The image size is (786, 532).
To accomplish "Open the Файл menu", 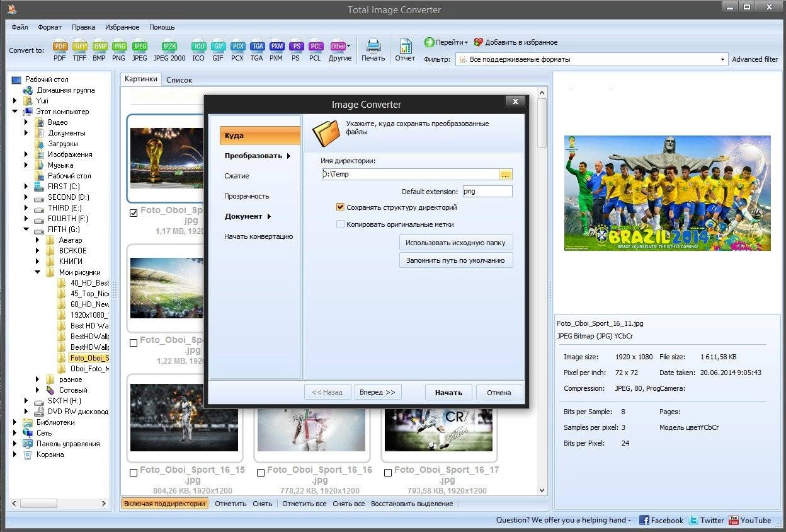I will click(20, 27).
